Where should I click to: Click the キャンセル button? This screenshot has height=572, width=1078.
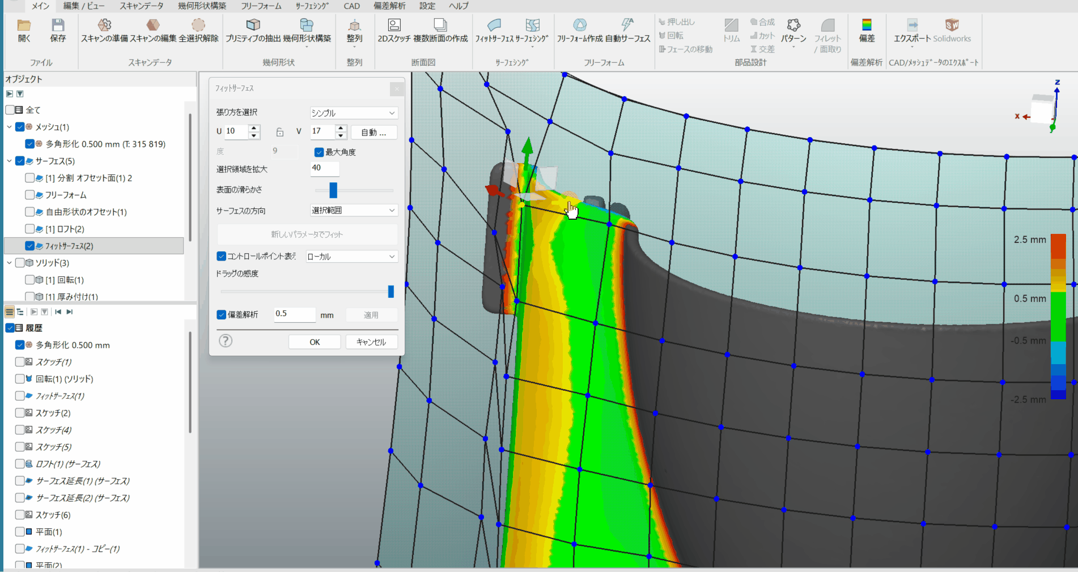371,342
